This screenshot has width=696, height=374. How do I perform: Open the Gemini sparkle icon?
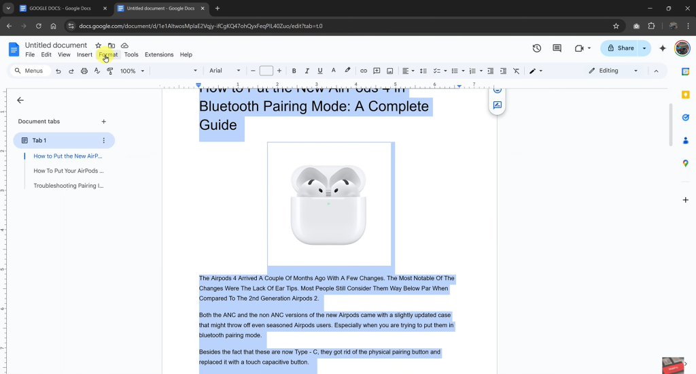click(x=663, y=48)
